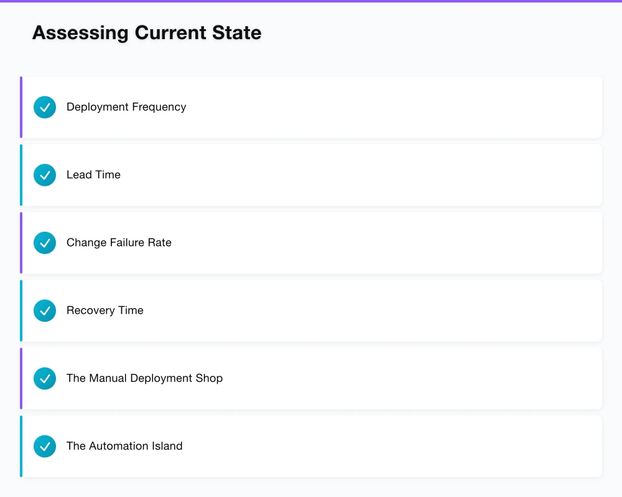Expand the Deployment Frequency card
Screen dimensions: 622x497
click(311, 107)
